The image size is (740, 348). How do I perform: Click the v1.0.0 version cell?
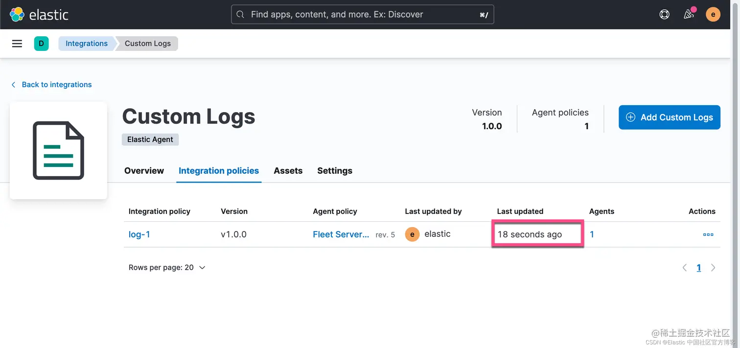[x=234, y=234]
